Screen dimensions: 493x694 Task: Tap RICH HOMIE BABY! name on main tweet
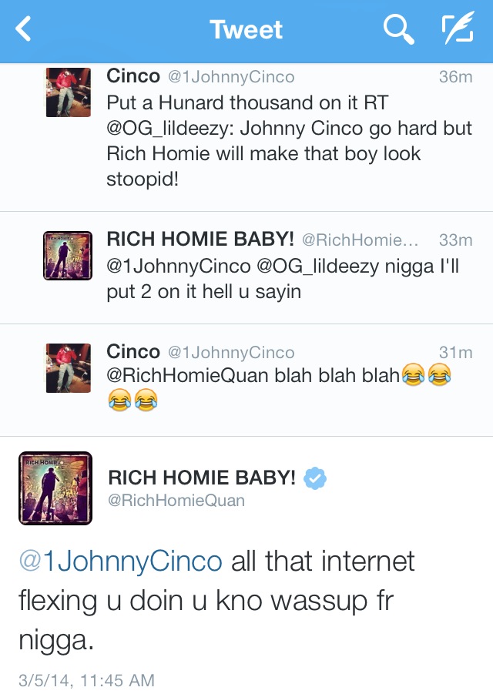point(202,478)
